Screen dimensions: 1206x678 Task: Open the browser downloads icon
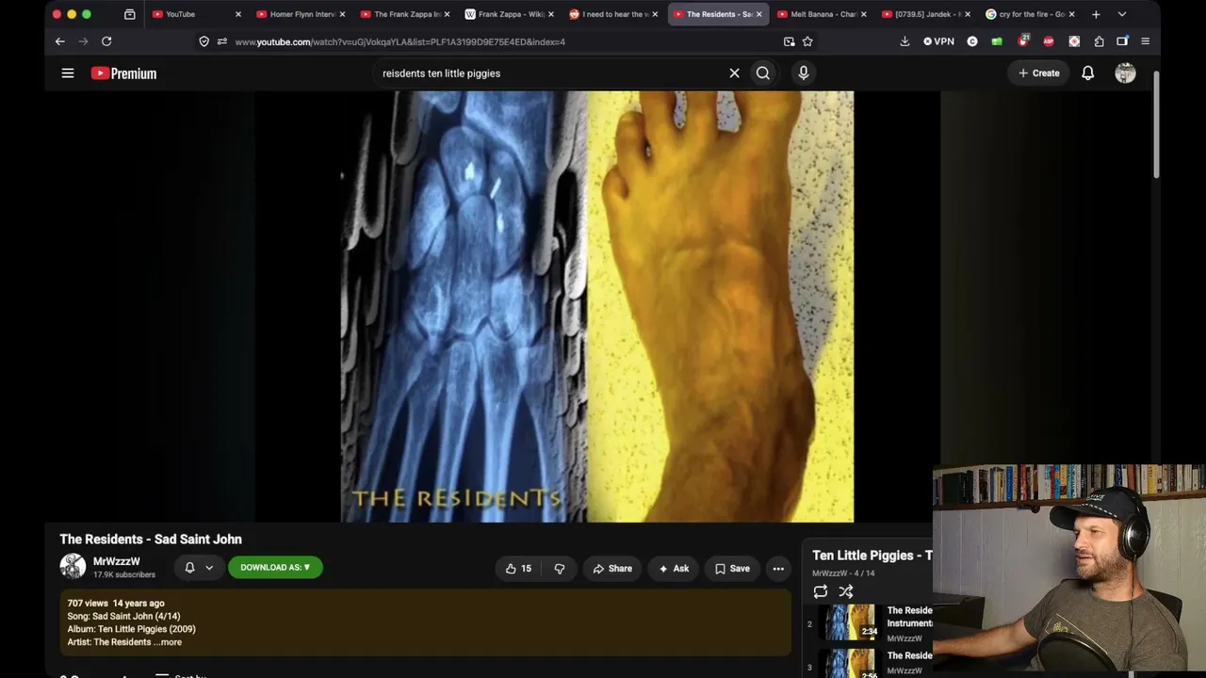(x=904, y=41)
